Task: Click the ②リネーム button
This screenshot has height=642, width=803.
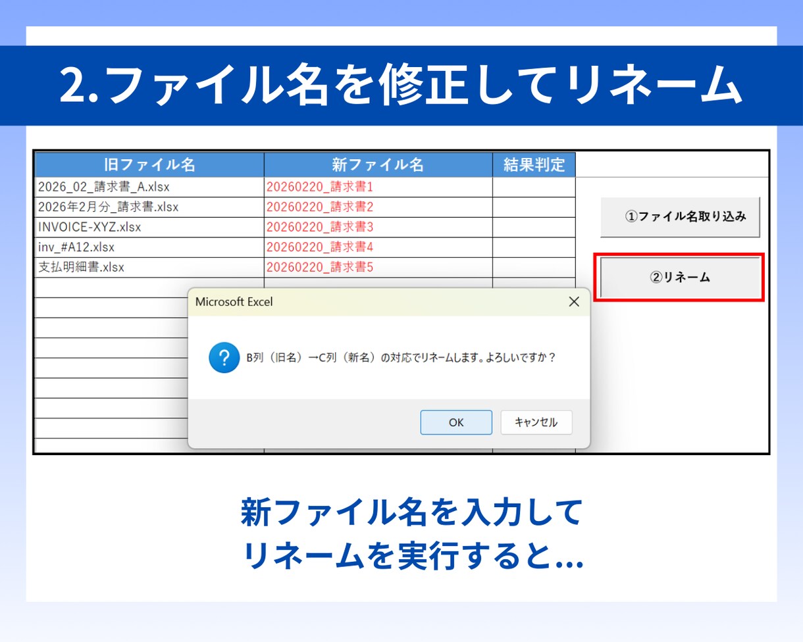Action: pyautogui.click(x=680, y=278)
